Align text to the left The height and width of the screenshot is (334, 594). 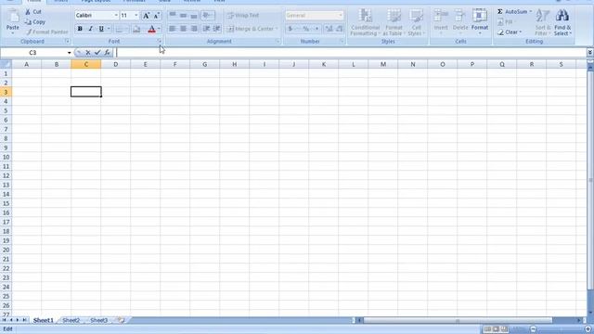click(x=173, y=29)
